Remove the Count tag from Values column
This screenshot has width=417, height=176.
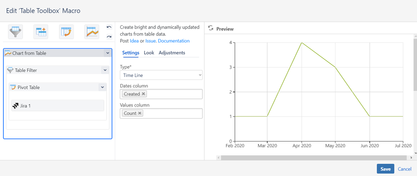point(140,113)
